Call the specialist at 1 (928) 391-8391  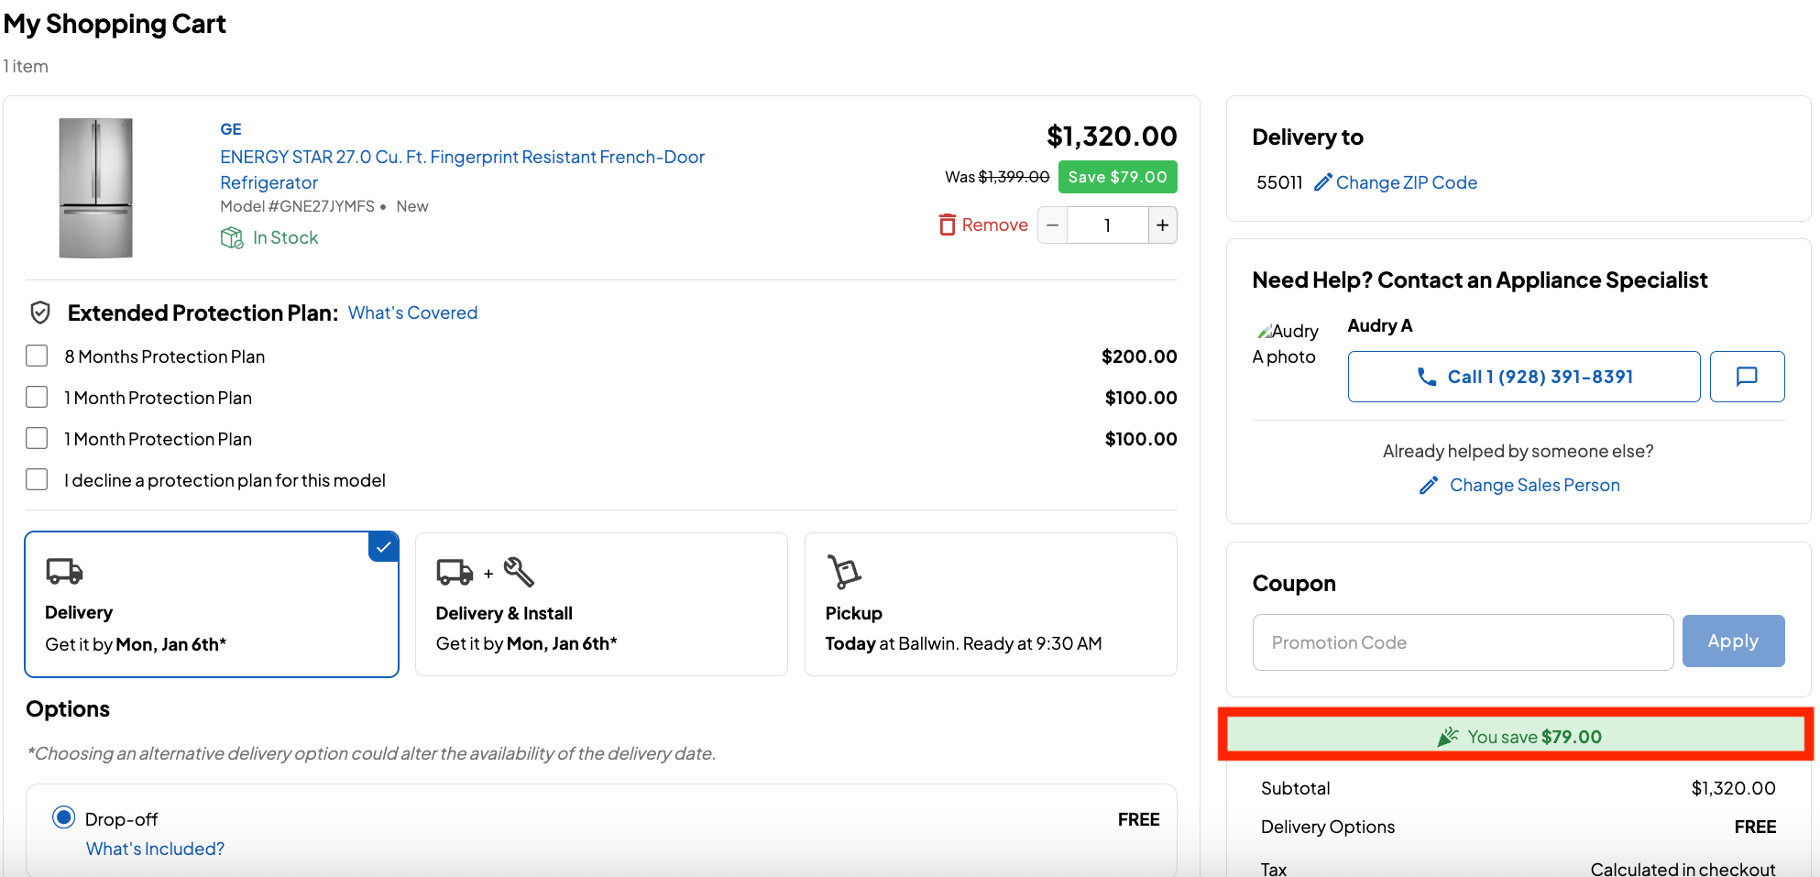coord(1524,377)
